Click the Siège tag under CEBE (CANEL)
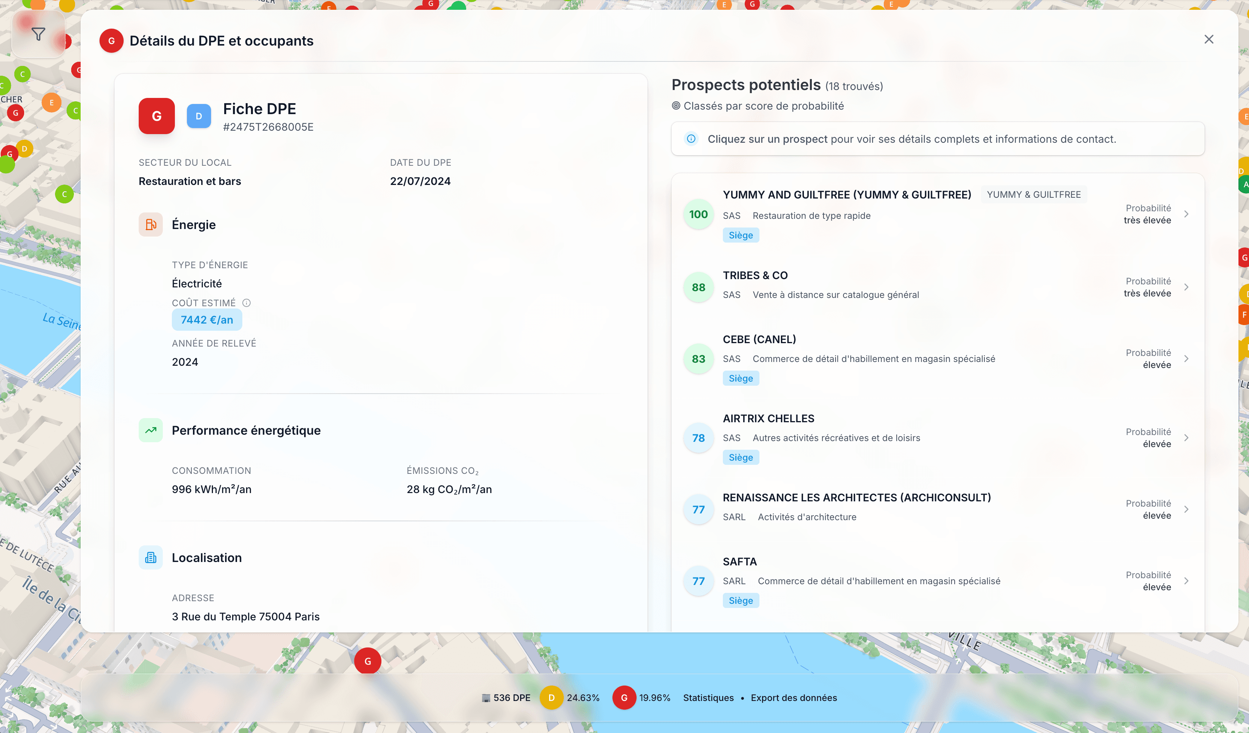 pyautogui.click(x=741, y=379)
